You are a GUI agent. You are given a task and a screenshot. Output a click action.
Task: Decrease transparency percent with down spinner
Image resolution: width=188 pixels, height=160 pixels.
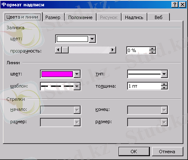point(152,52)
